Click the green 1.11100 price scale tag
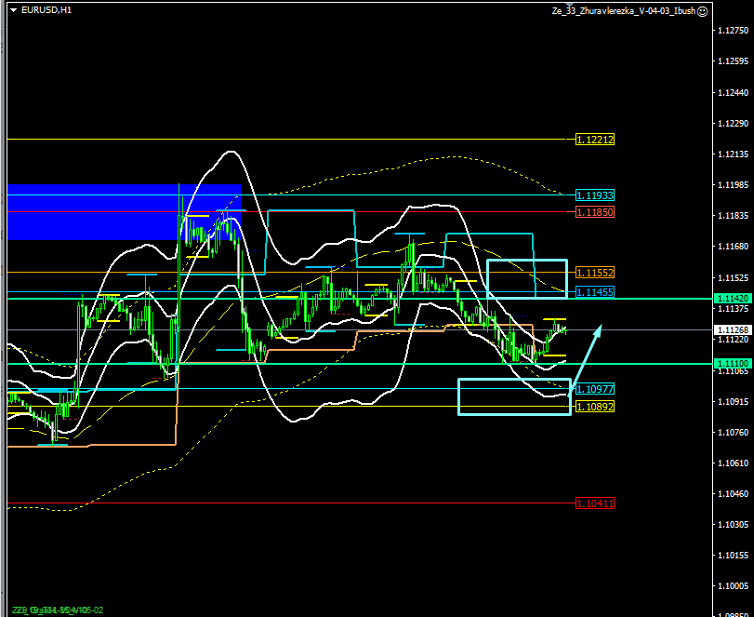The image size is (754, 617). click(733, 363)
